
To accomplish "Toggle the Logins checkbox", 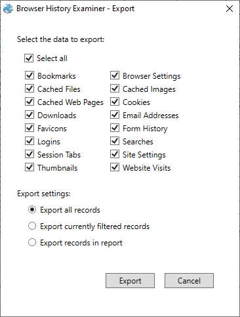I will (x=30, y=141).
